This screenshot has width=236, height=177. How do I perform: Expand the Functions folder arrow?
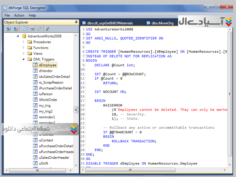coord(24,47)
